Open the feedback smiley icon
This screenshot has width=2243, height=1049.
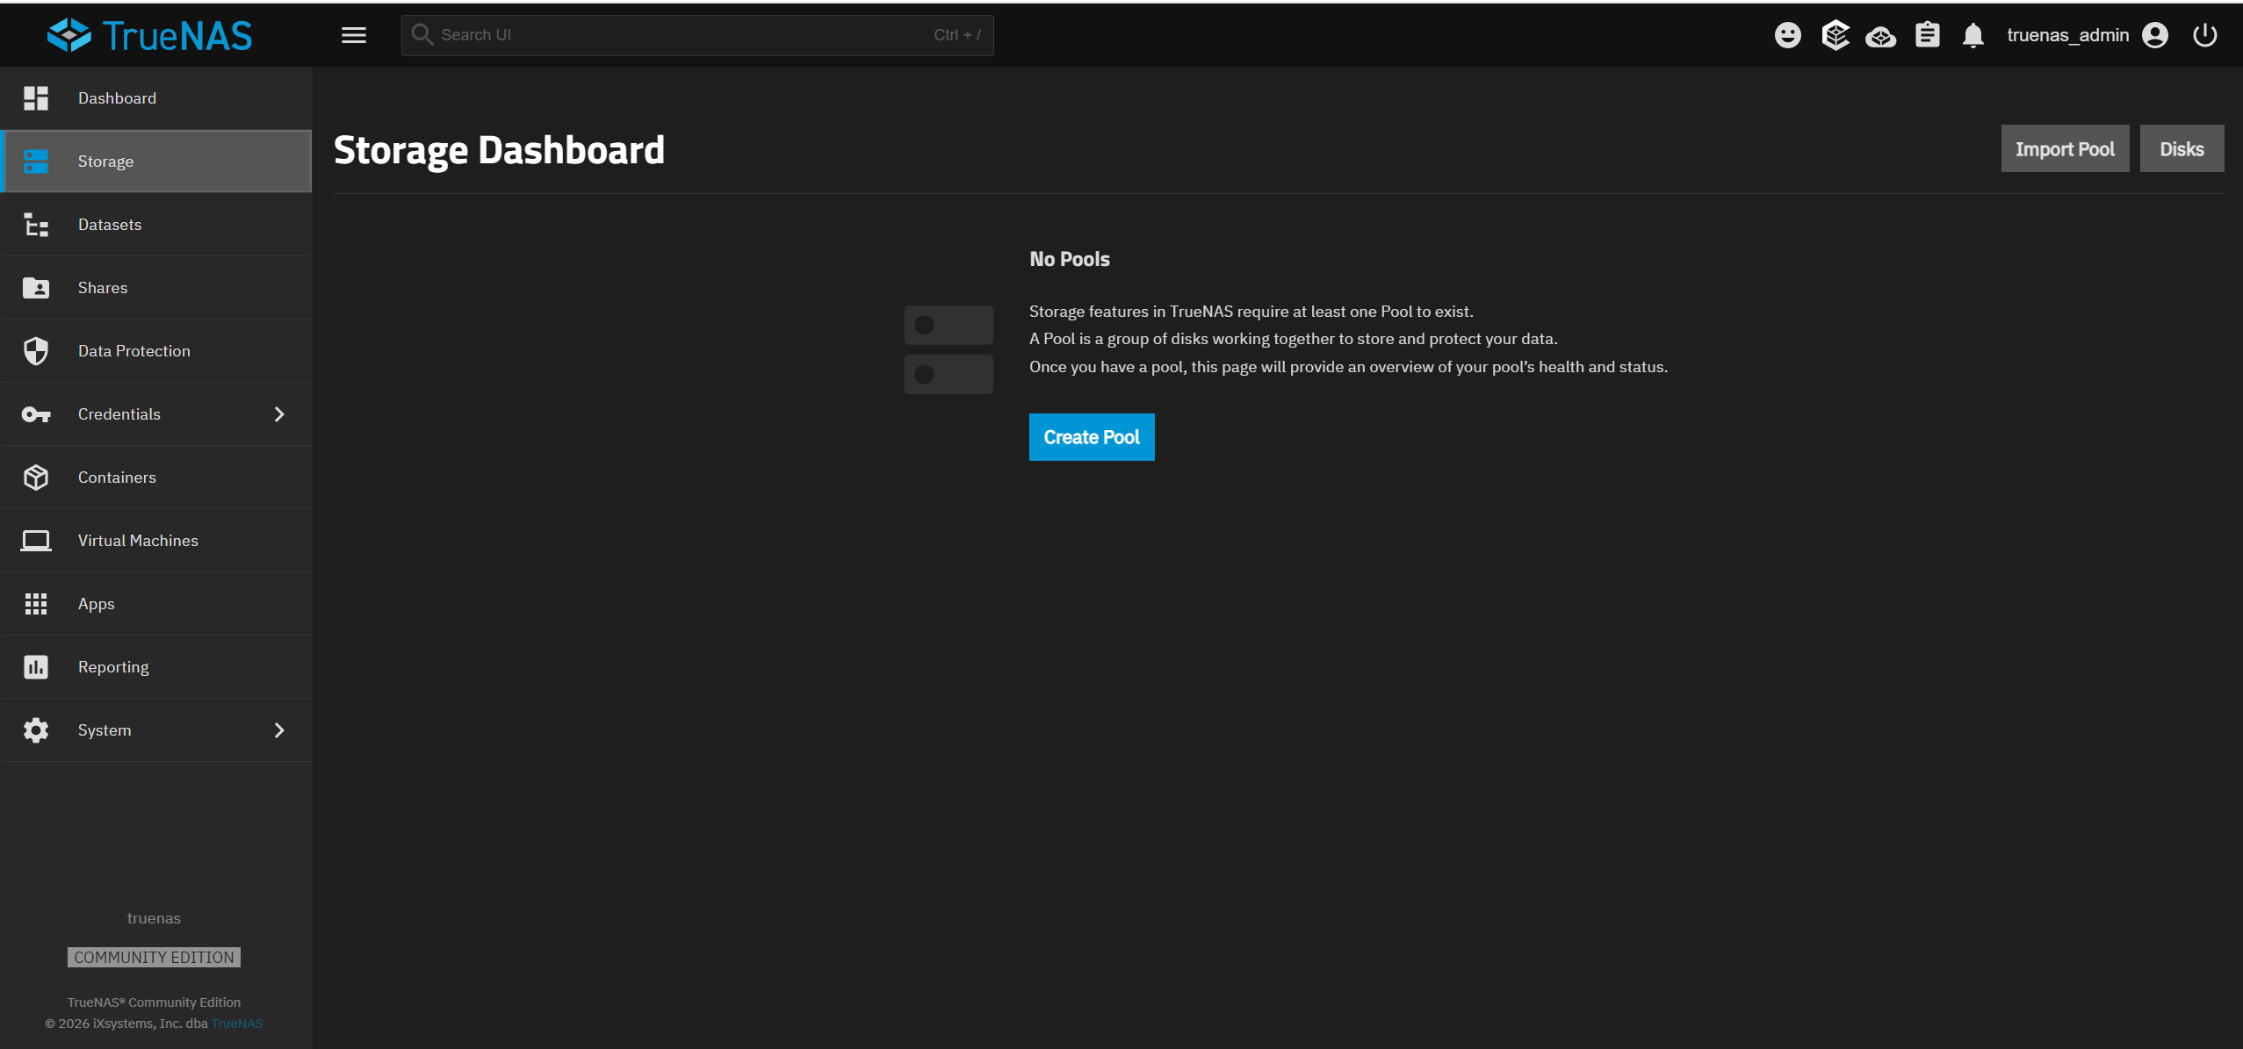1787,35
